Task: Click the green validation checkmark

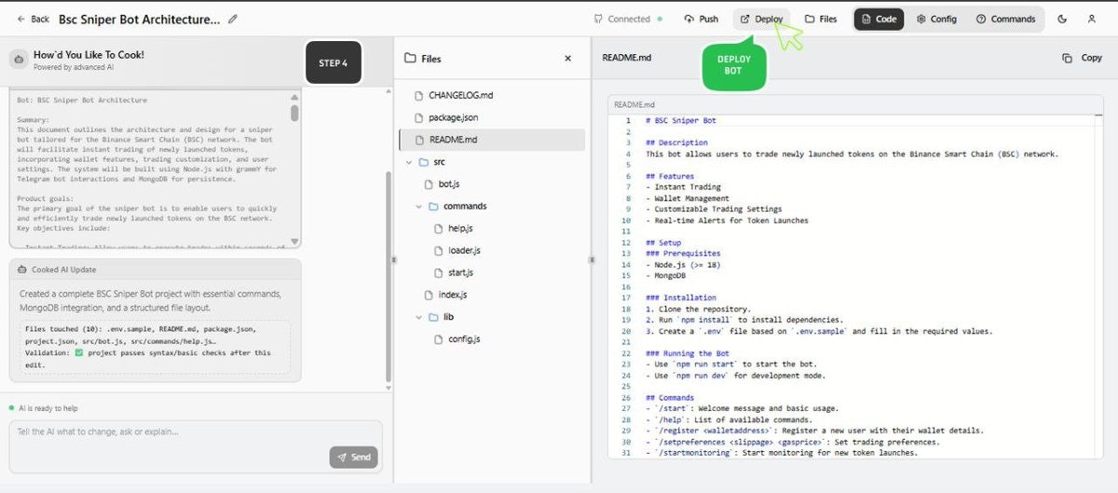Action: pos(79,353)
